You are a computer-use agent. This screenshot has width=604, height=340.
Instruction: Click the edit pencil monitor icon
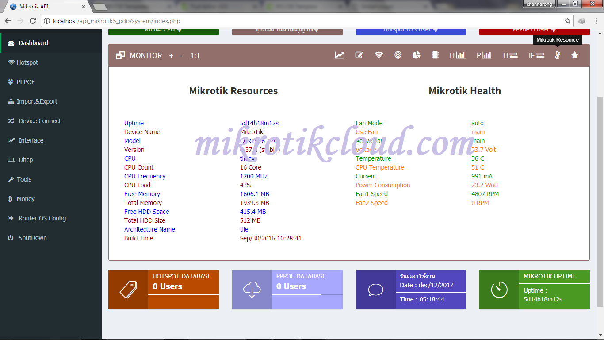pos(359,55)
